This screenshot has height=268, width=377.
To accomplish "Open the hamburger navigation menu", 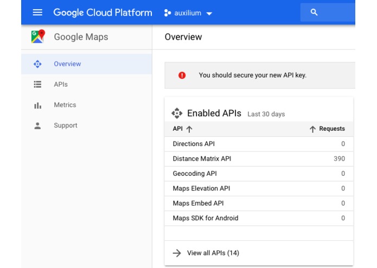I will (x=37, y=12).
